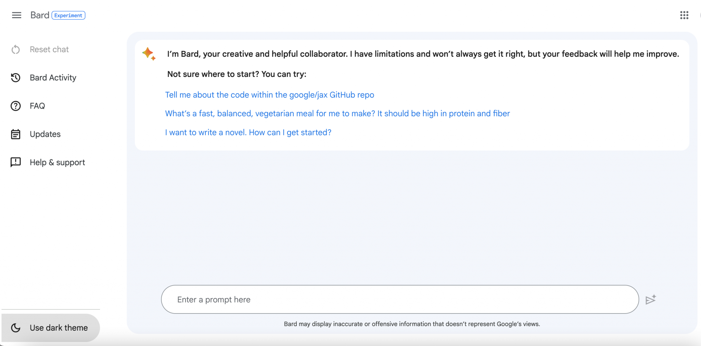
Task: Click the vegetarian meal suggestion prompt
Action: click(337, 114)
